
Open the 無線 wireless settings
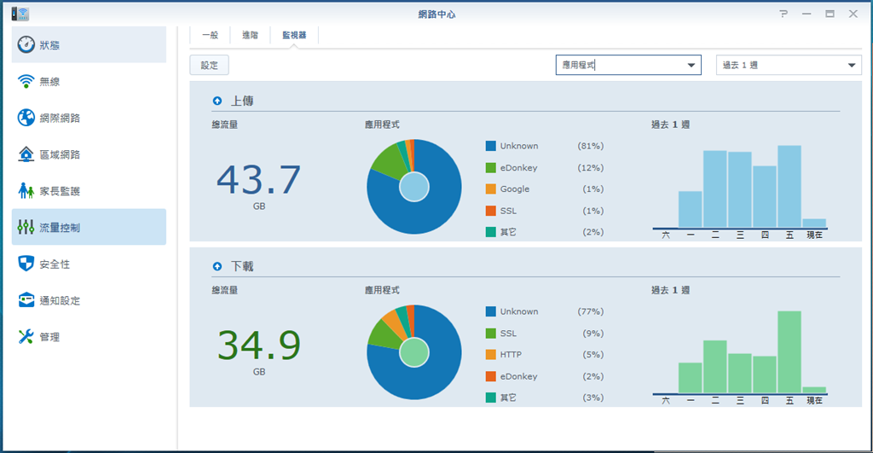(x=89, y=81)
